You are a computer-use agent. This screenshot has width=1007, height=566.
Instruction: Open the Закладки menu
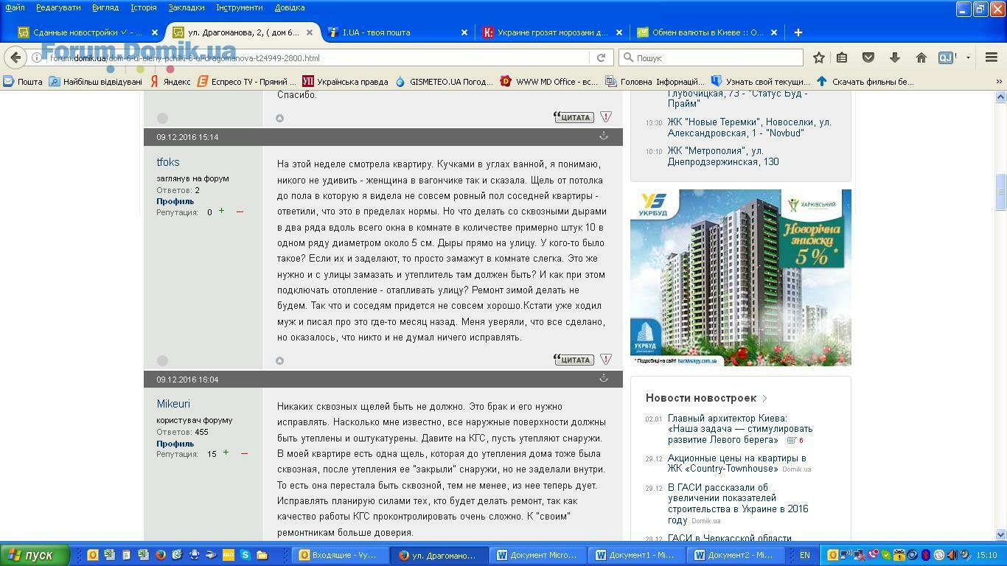(187, 7)
